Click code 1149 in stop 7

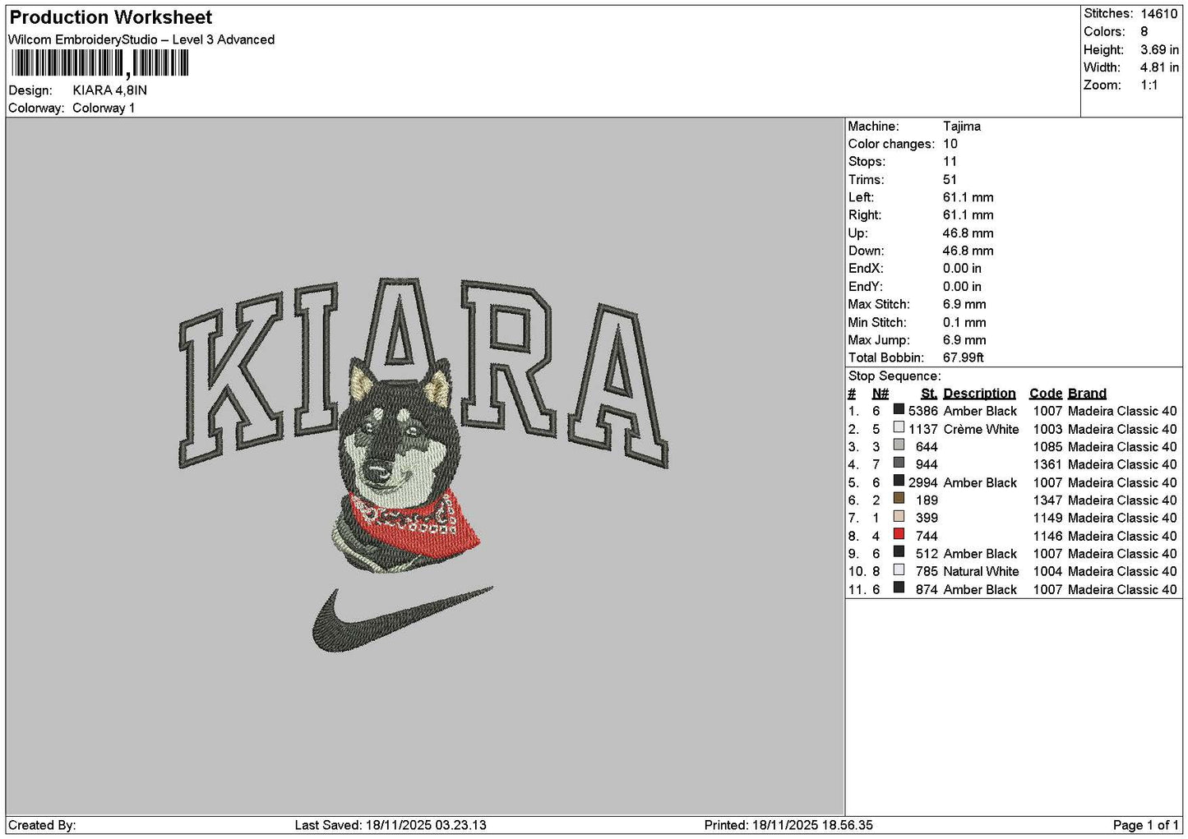[1048, 518]
